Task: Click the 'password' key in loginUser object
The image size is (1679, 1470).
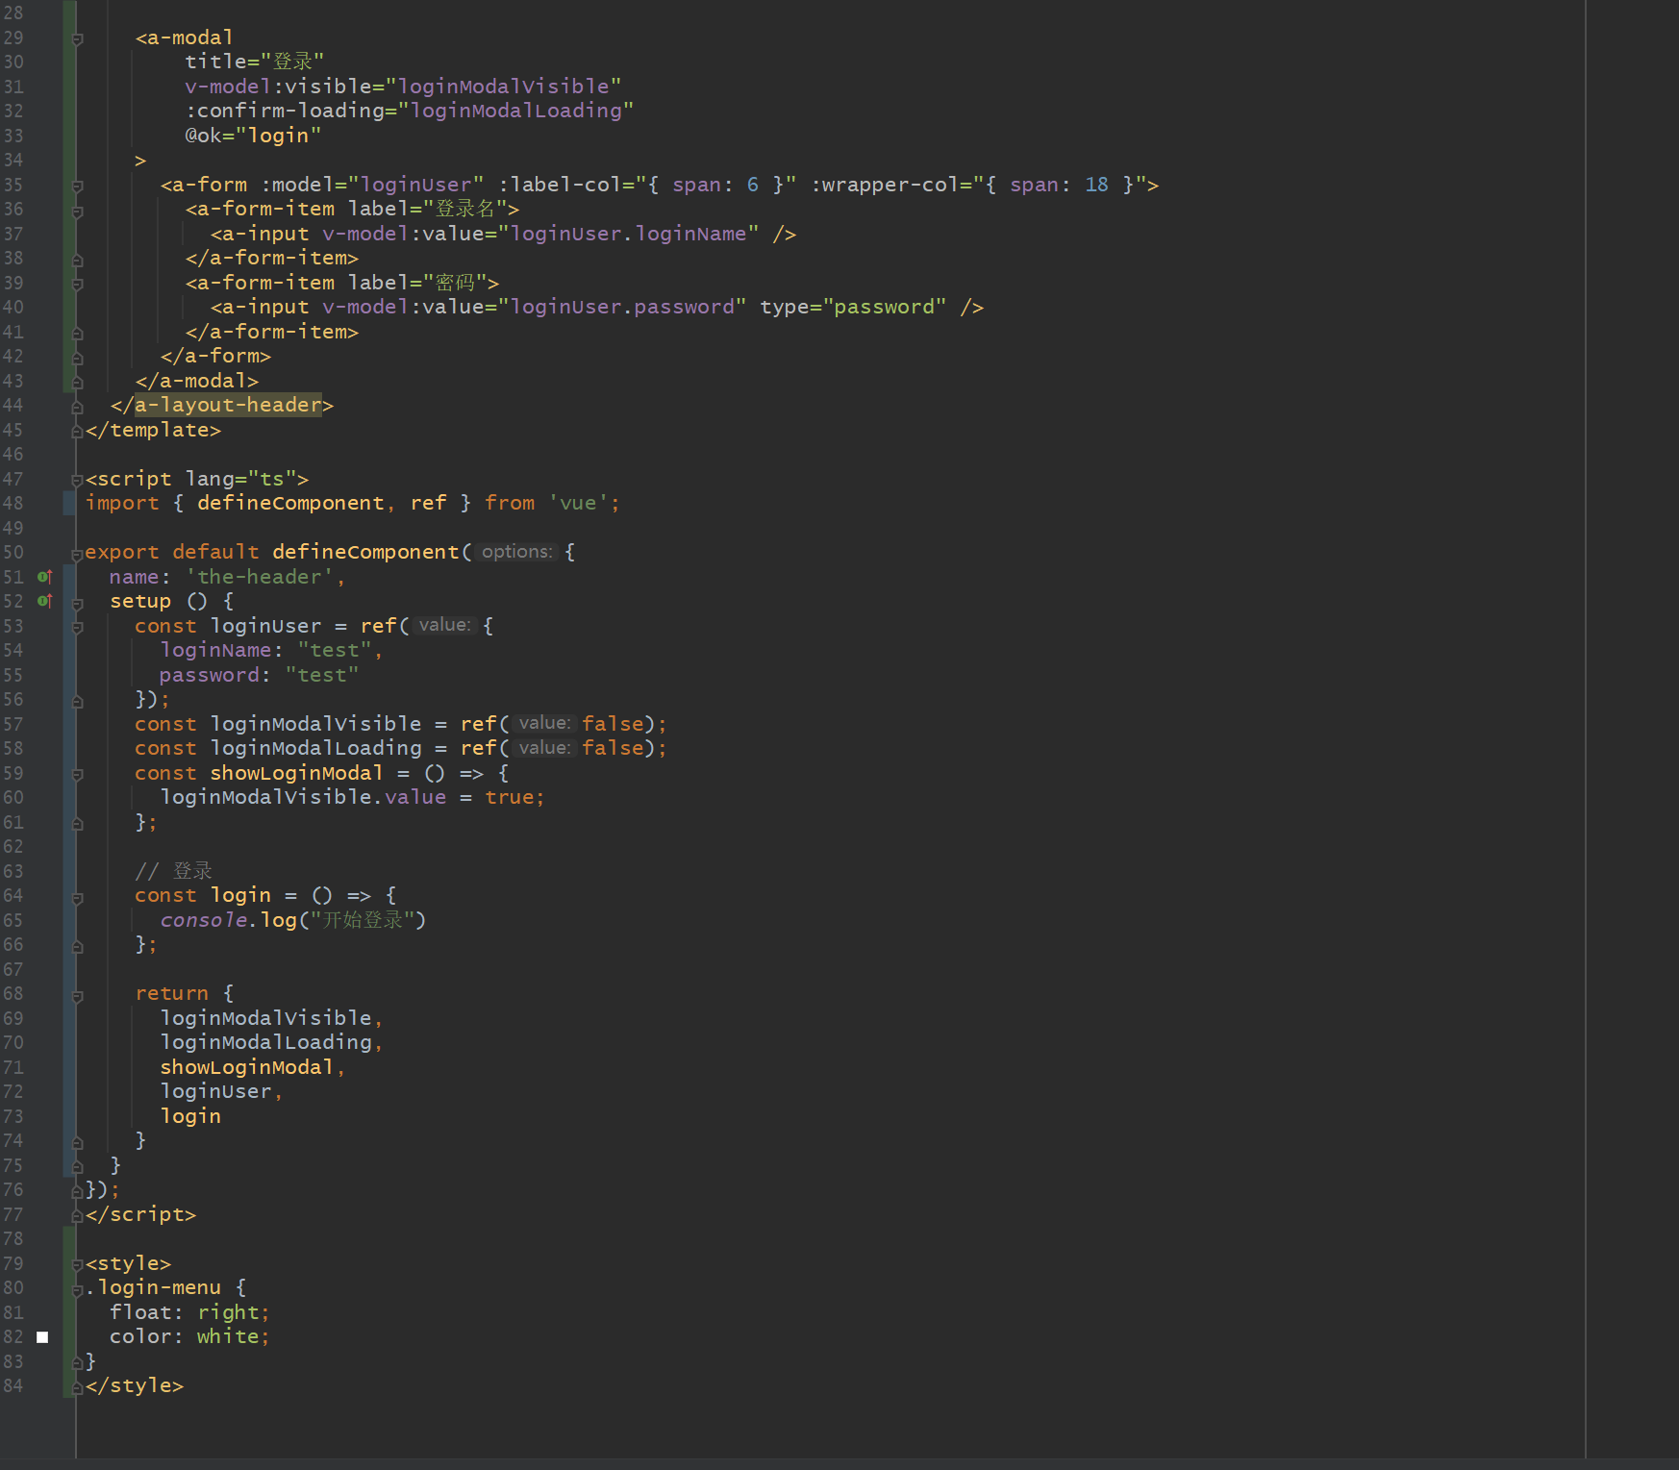Action: click(x=210, y=675)
